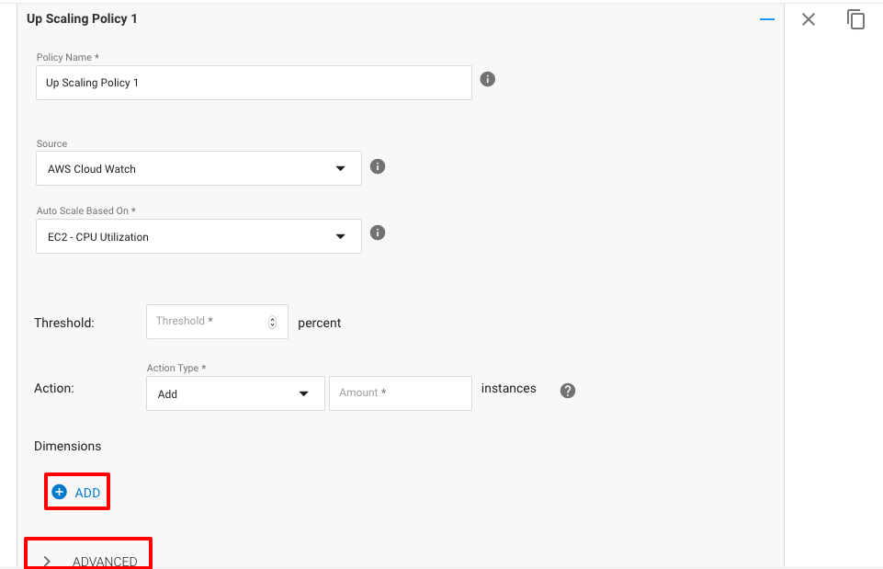The height and width of the screenshot is (569, 883).
Task: Duplicate the policy with the copy icon
Action: coord(856,19)
